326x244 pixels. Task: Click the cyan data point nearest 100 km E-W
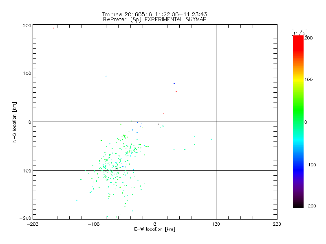211,139
